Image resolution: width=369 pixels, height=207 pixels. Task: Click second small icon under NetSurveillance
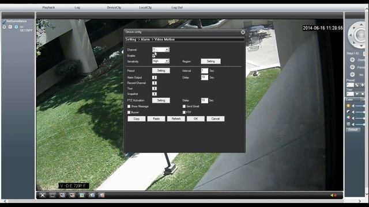click(x=10, y=27)
